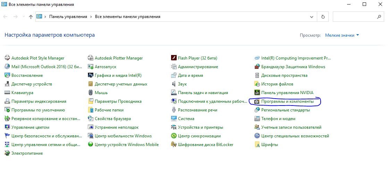Click the Программы и компоненты icon

[257, 101]
